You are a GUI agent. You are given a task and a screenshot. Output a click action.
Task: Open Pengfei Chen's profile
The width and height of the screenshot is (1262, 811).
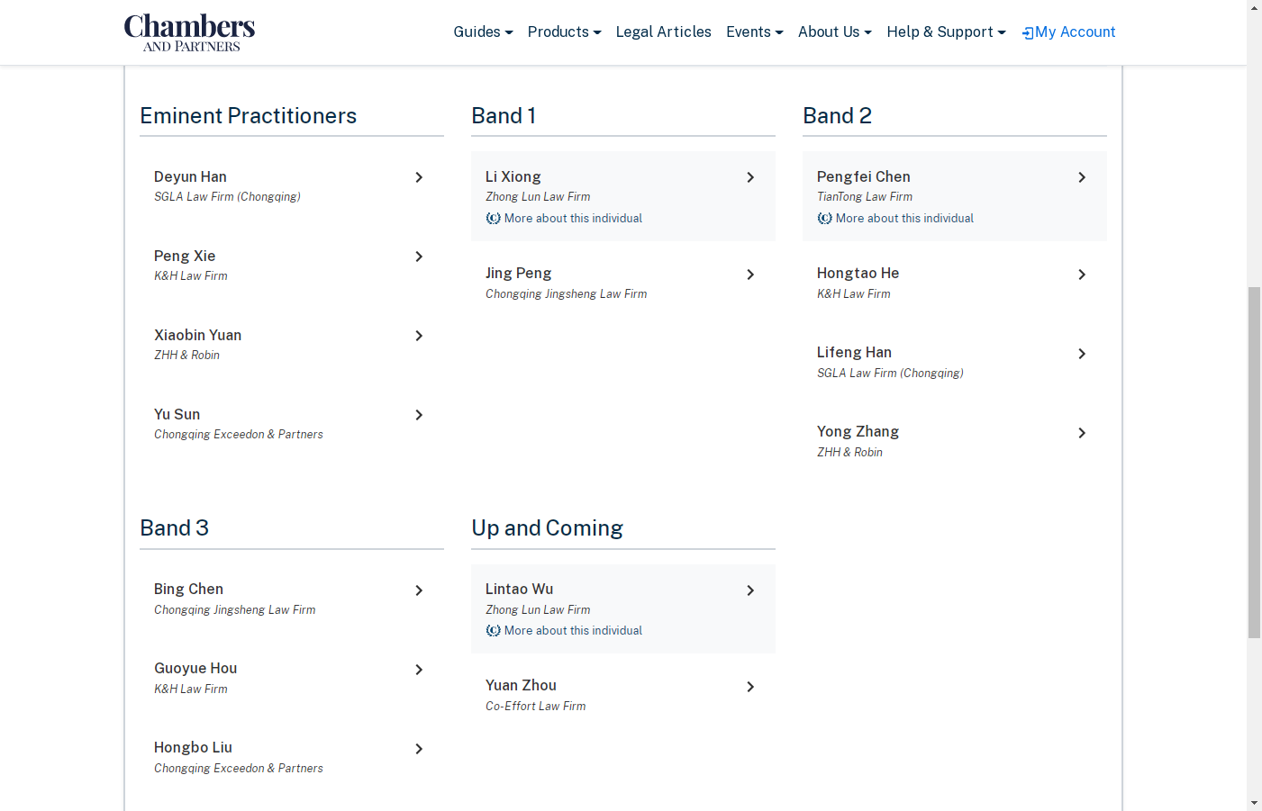pos(864,176)
